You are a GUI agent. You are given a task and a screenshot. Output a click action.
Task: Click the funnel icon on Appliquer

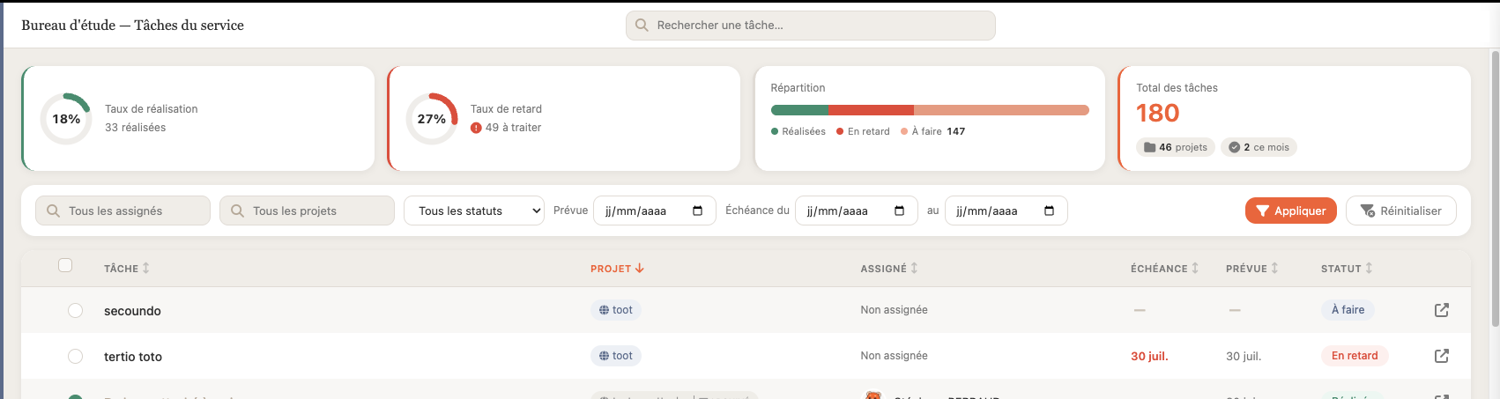click(1263, 211)
